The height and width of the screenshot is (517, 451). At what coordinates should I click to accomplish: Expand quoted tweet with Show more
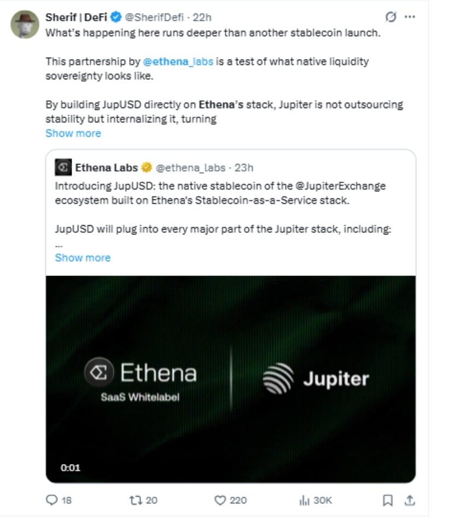[x=83, y=257]
